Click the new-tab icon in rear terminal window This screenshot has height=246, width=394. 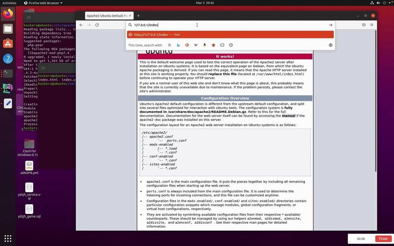[x=29, y=18]
